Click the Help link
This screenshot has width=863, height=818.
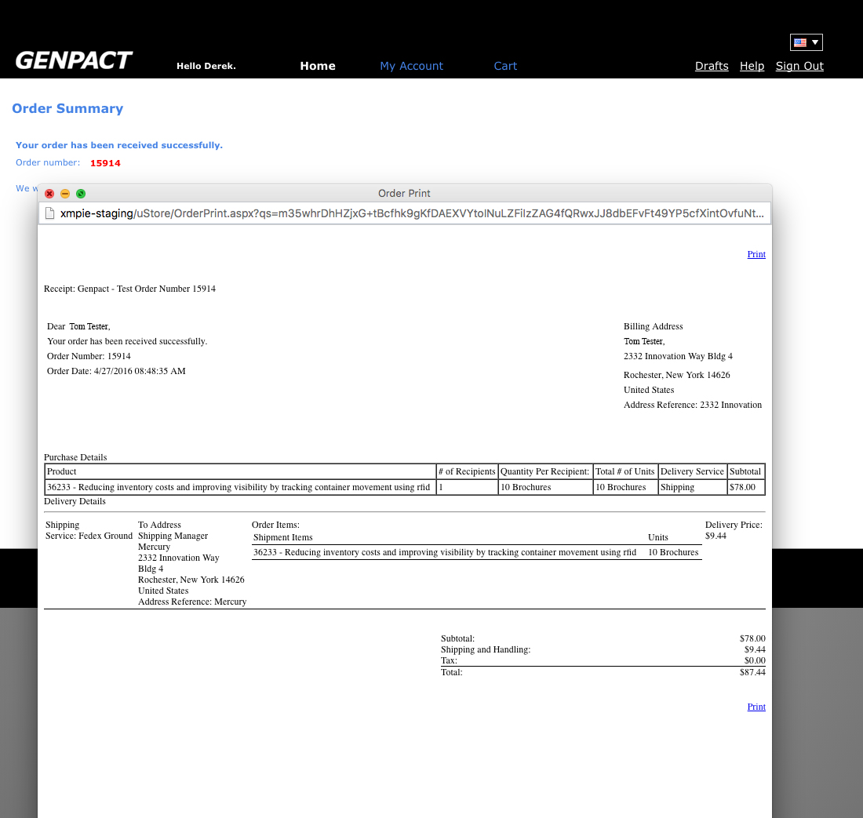tap(752, 66)
